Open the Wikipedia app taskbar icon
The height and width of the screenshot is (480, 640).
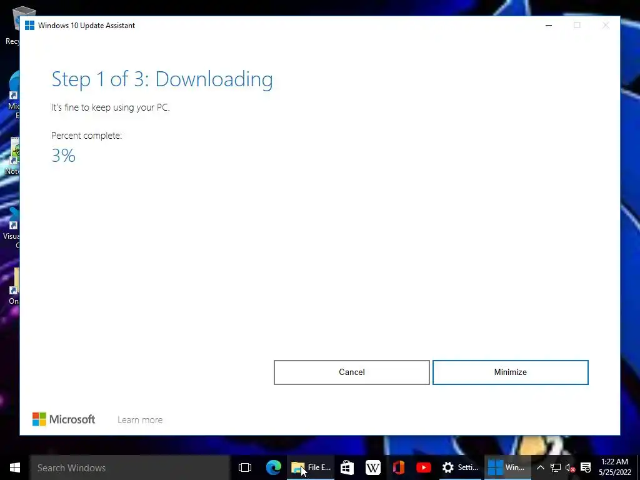372,467
